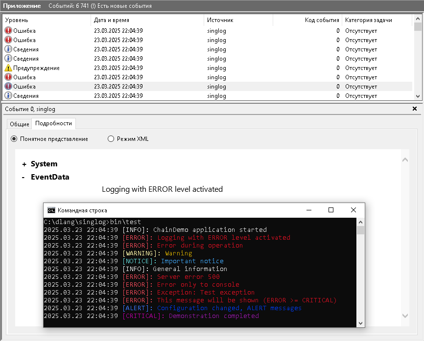The image size is (424, 341).
Task: Click the error icon in first event row
Action: pos(8,31)
